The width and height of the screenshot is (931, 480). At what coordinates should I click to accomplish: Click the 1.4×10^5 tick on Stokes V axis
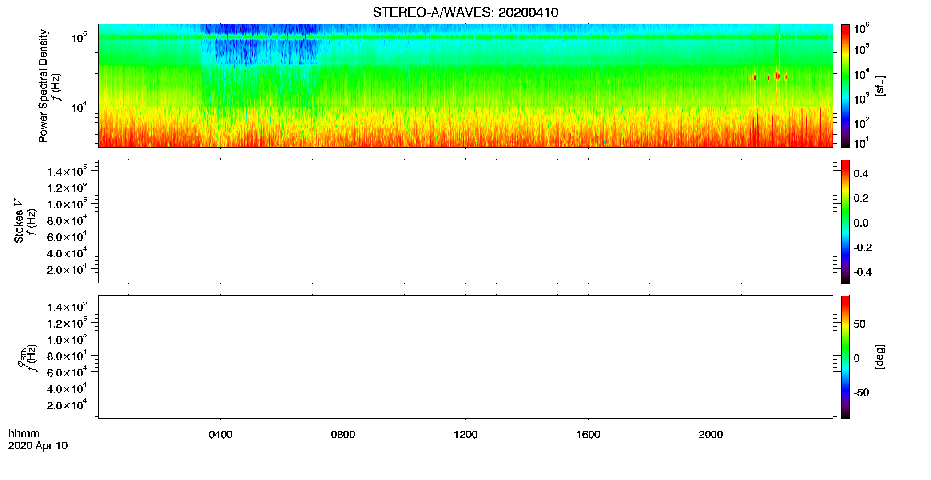coord(67,171)
